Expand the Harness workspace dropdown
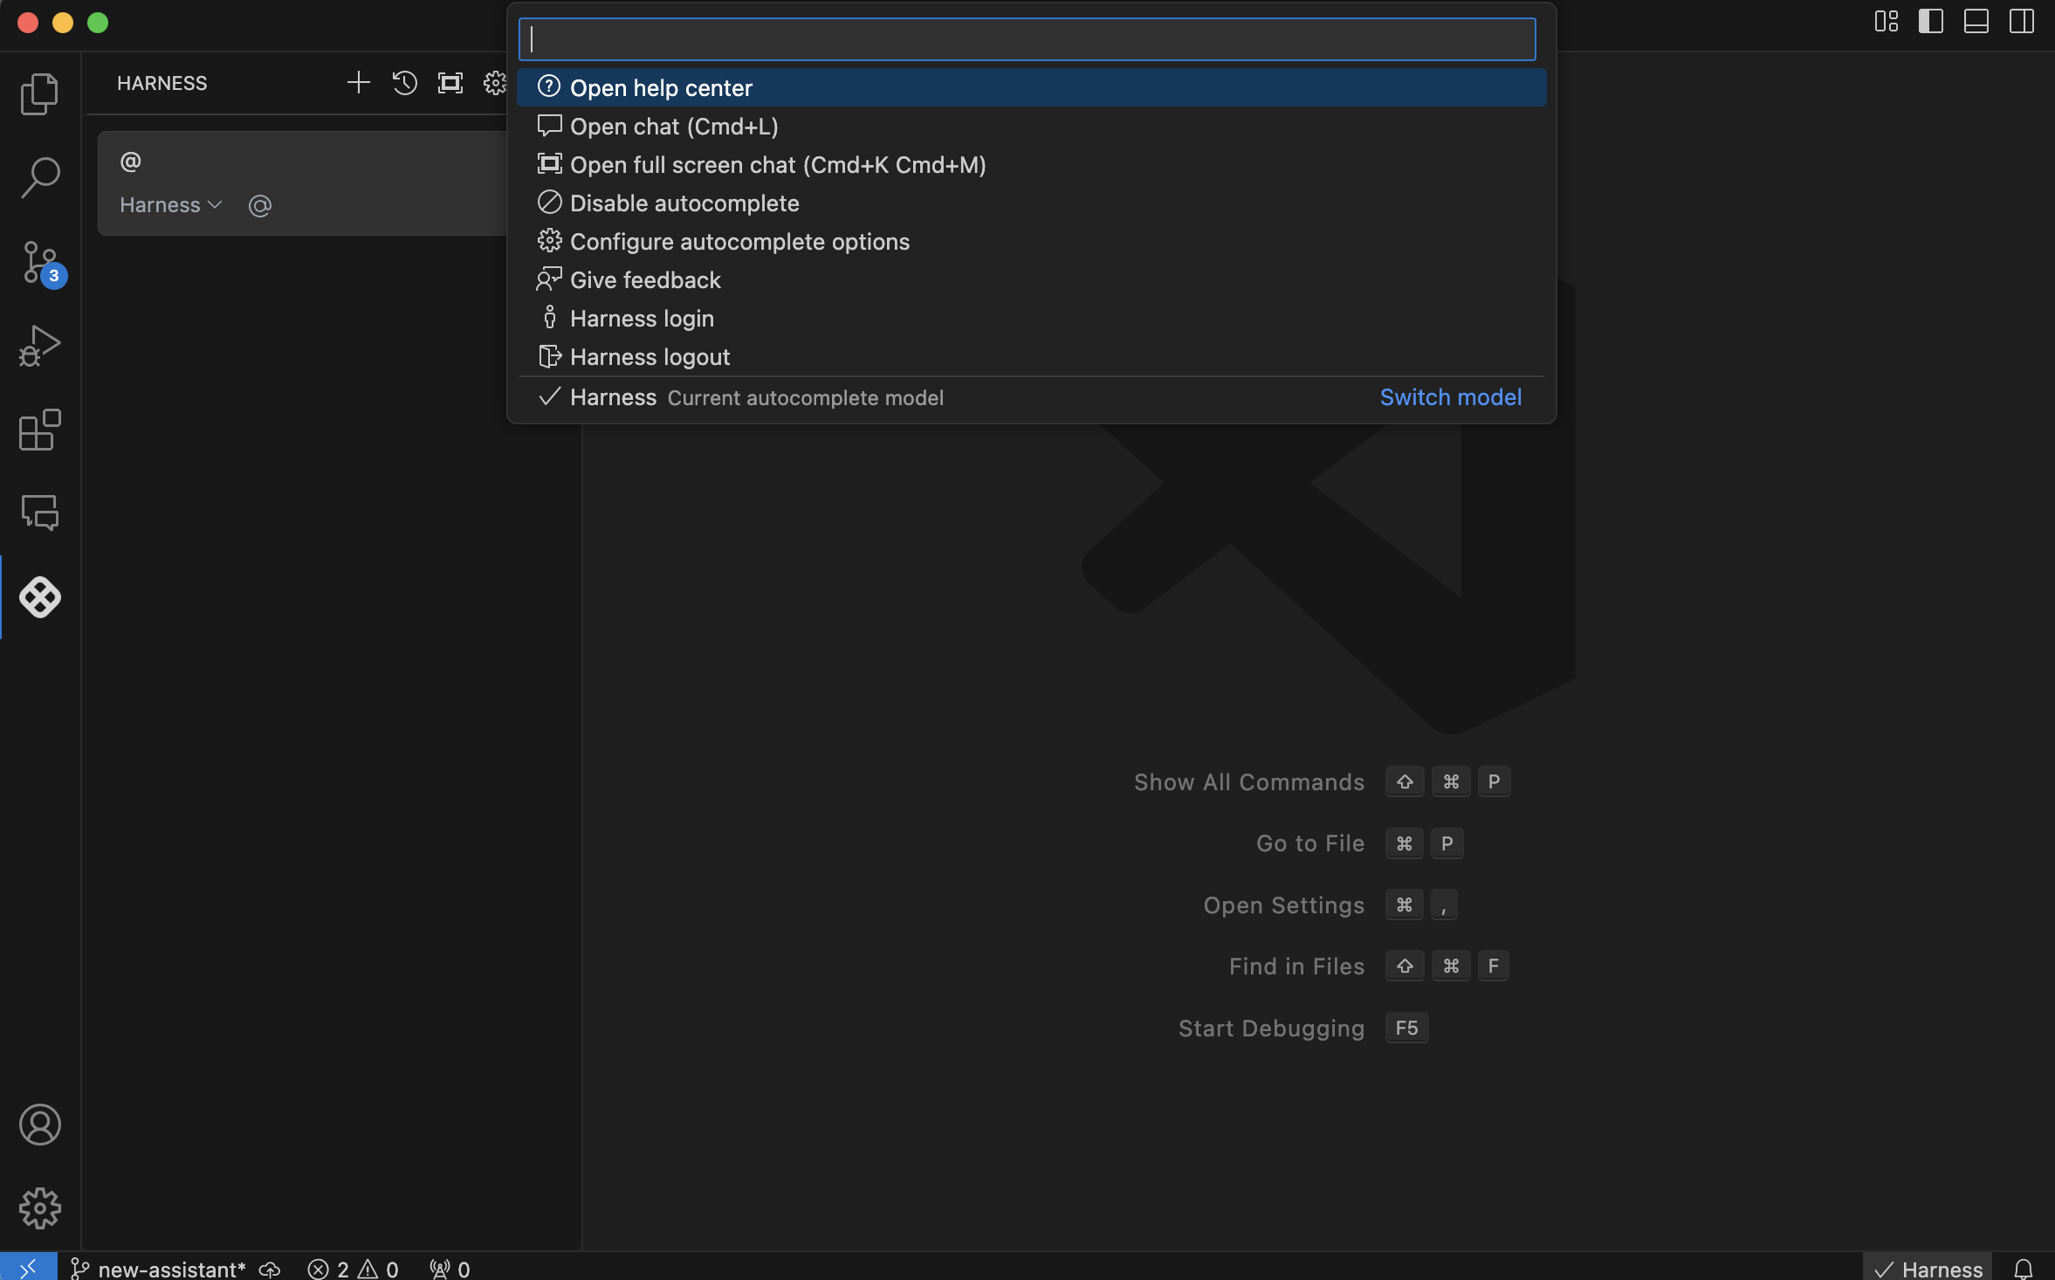2055x1280 pixels. click(x=171, y=203)
